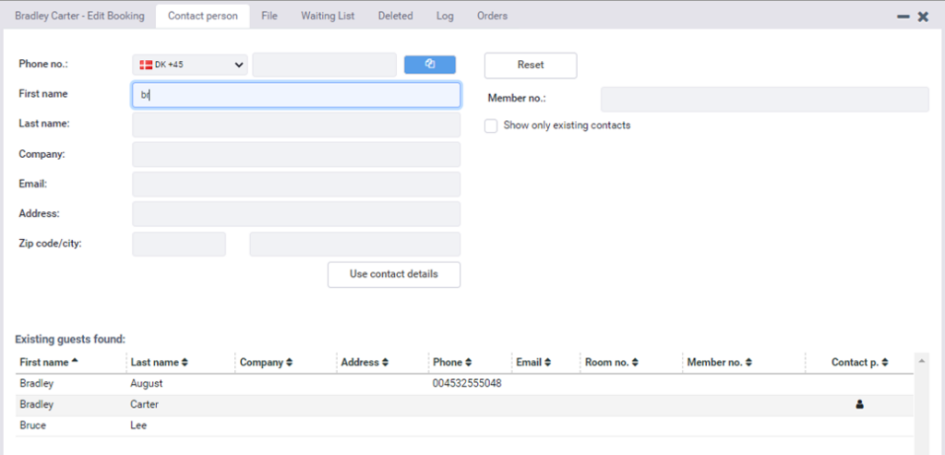Image resolution: width=945 pixels, height=455 pixels.
Task: Click Bradley in the Carter row
Action: 36,404
